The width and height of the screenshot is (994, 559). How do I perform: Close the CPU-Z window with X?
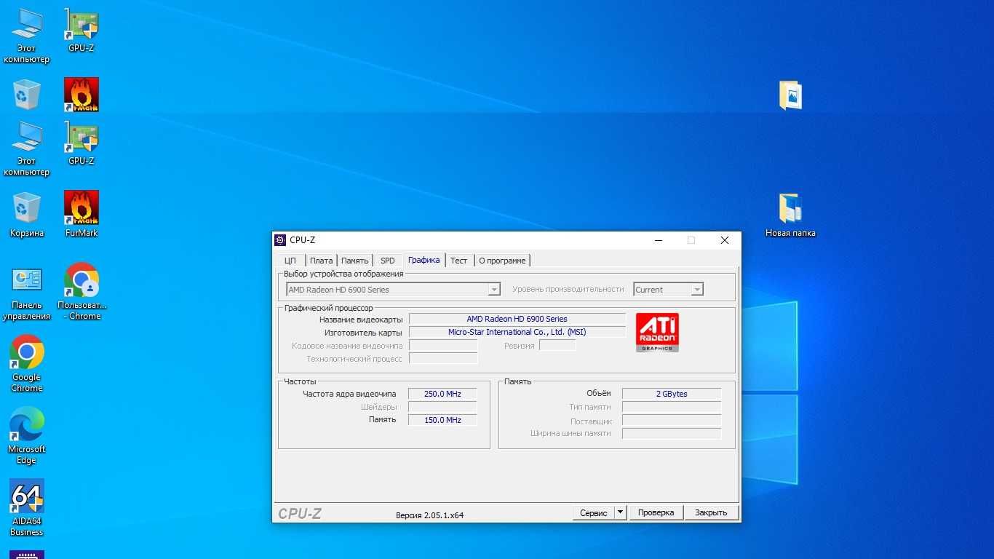tap(724, 240)
